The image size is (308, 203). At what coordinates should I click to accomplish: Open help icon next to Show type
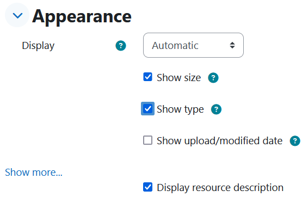[x=216, y=109]
